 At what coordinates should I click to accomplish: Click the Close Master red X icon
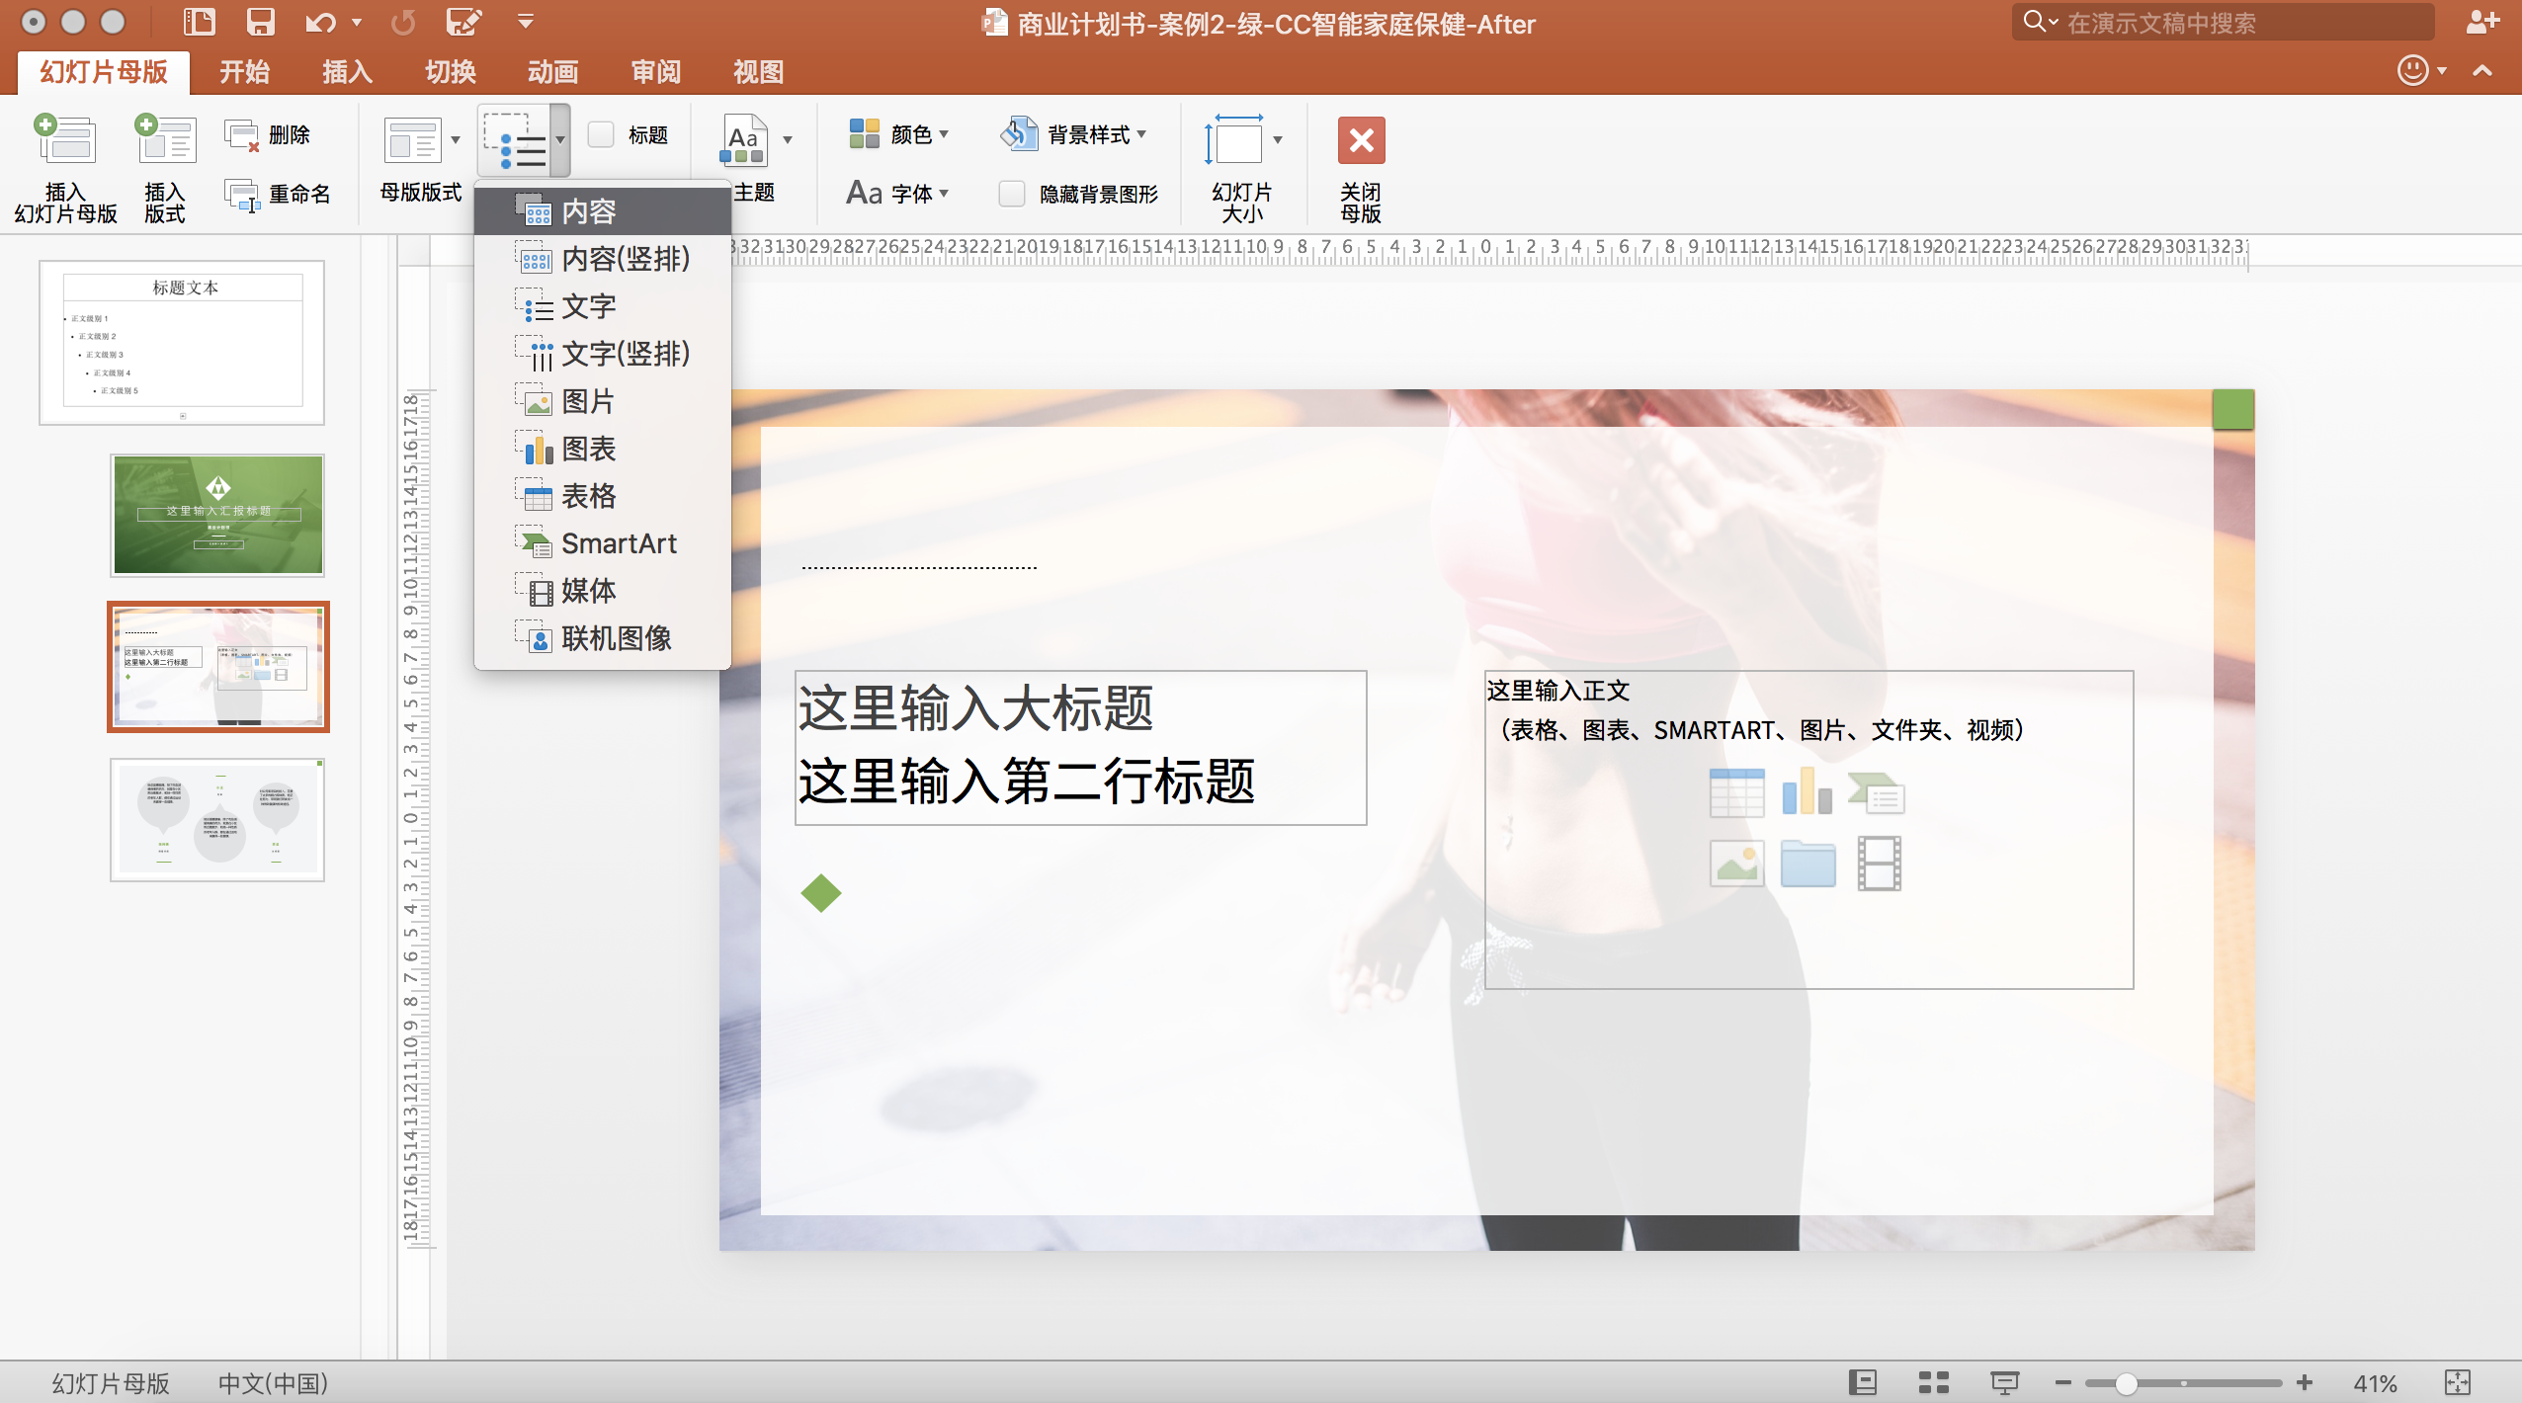(x=1361, y=140)
